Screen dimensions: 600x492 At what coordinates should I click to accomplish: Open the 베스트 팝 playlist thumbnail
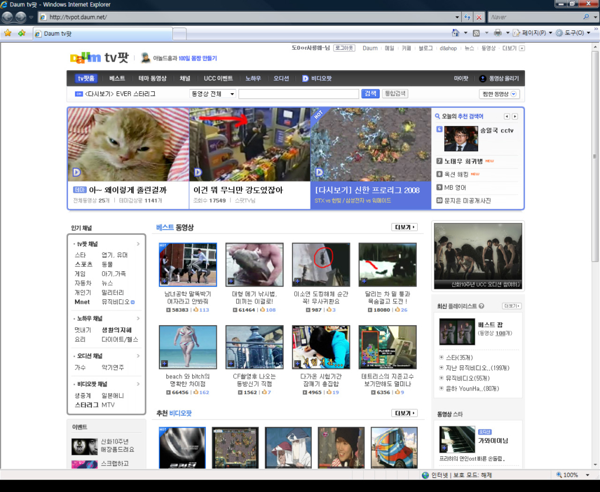457,332
